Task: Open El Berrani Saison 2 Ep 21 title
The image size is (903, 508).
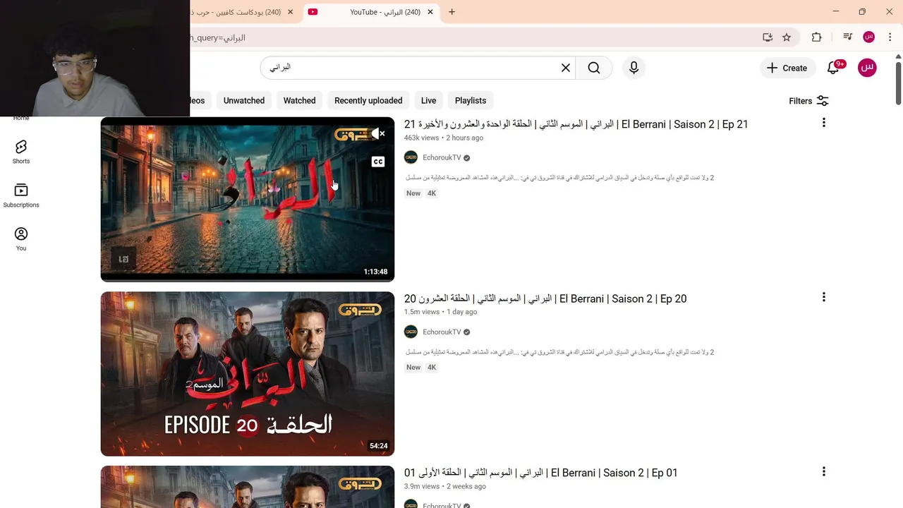Action: (x=576, y=124)
